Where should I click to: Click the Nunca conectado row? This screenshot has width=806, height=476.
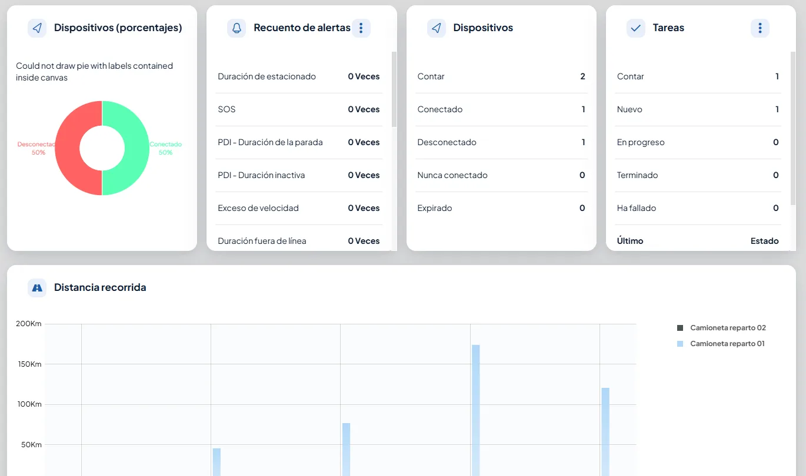point(501,175)
